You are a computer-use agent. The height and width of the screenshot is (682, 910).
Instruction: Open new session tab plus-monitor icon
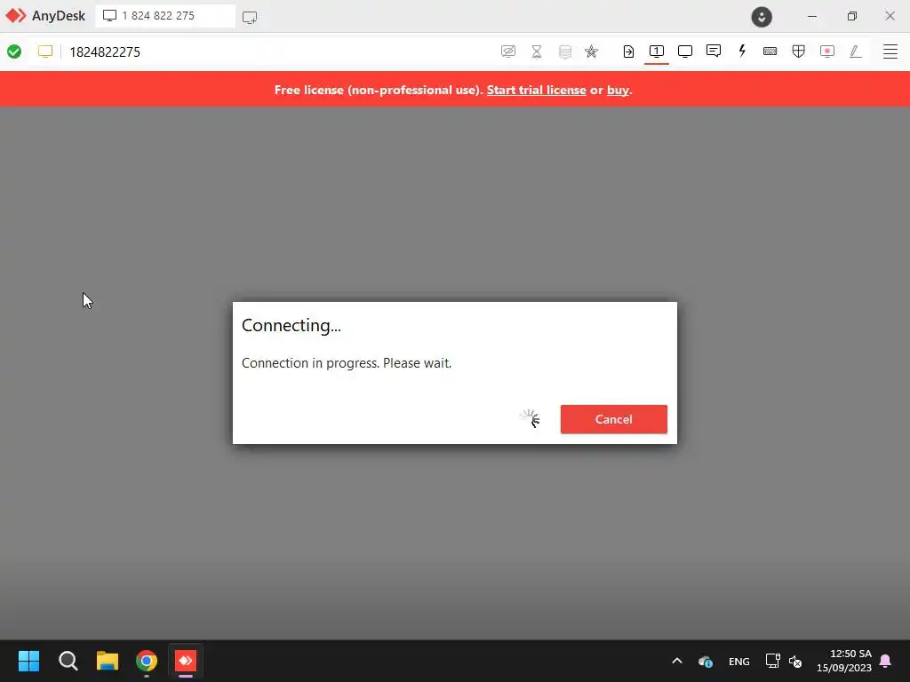pos(250,17)
